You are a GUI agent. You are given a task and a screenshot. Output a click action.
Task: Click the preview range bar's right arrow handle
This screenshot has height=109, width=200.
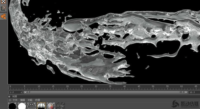[186, 92]
